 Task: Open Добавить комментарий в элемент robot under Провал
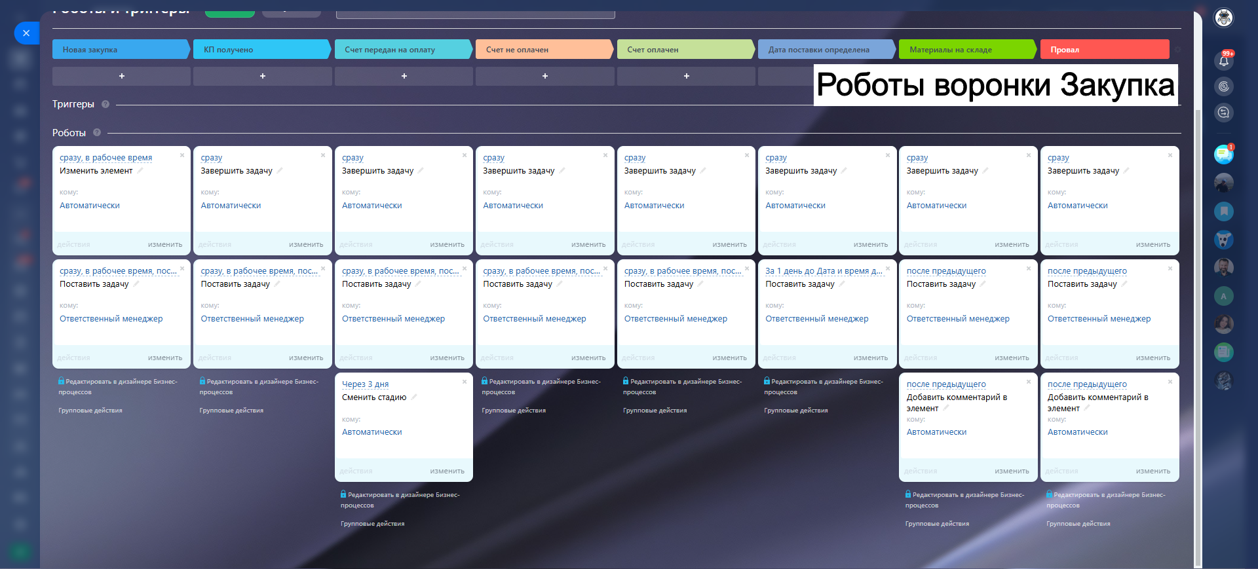click(x=1098, y=403)
